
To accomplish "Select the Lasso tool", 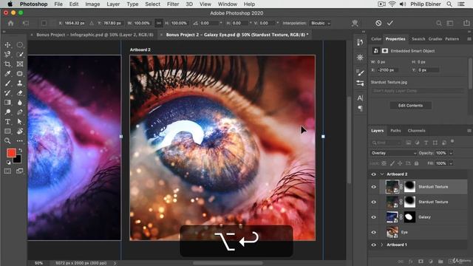I will pyautogui.click(x=7, y=54).
